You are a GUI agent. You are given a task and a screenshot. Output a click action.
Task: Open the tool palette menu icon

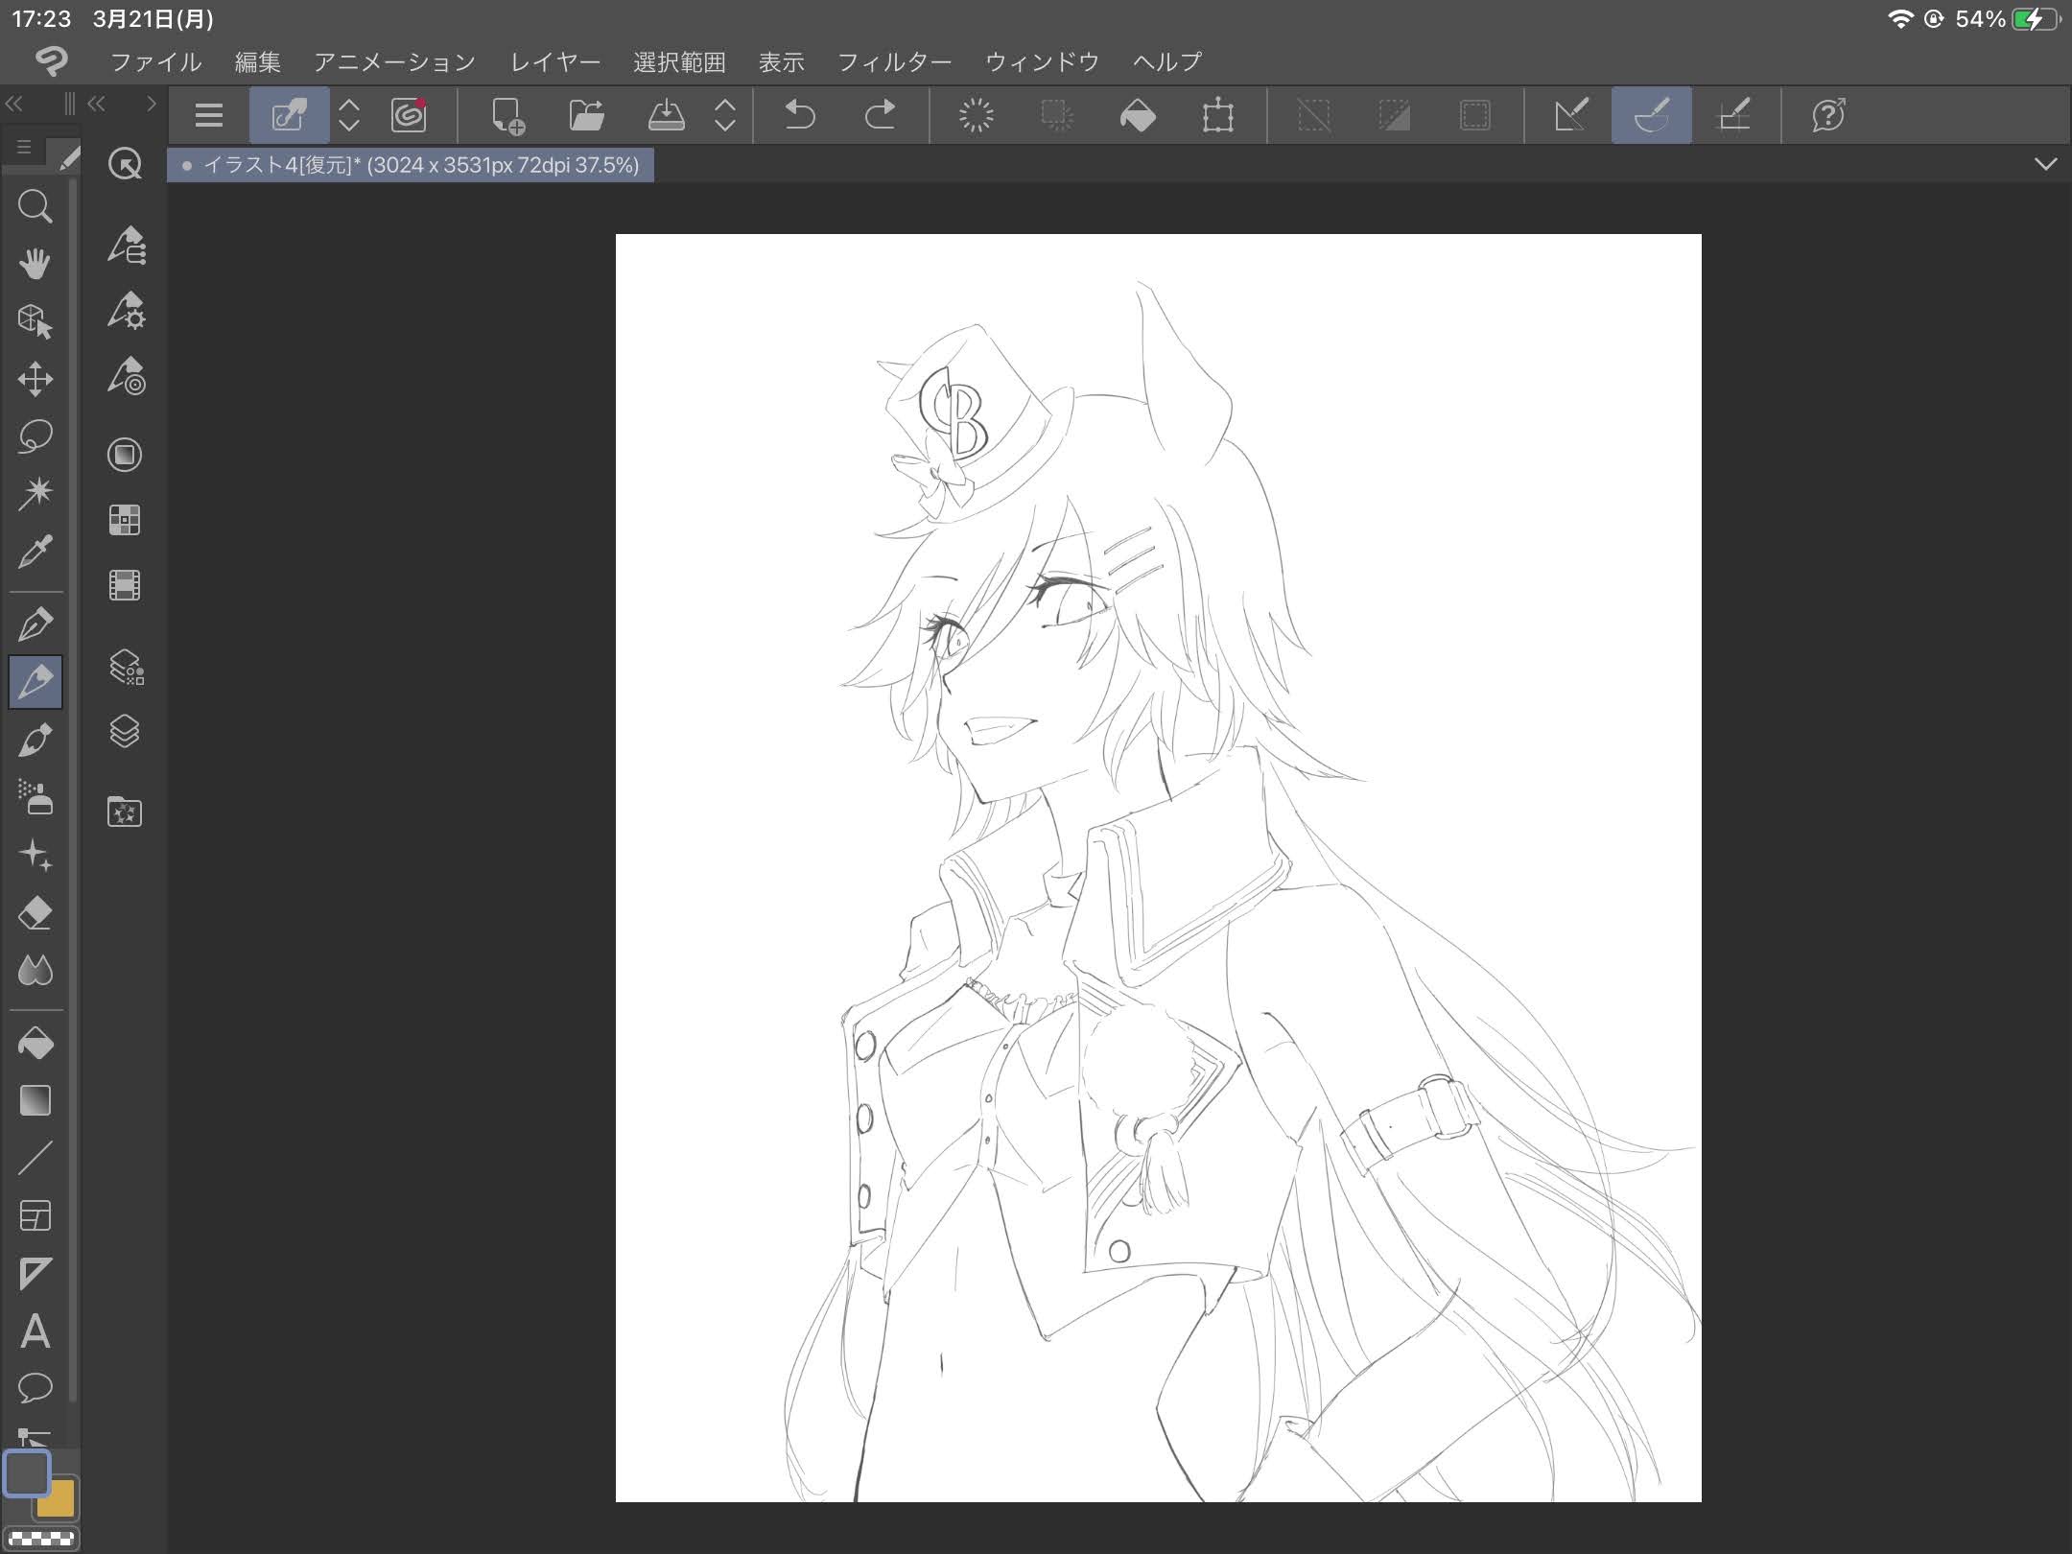[x=25, y=148]
